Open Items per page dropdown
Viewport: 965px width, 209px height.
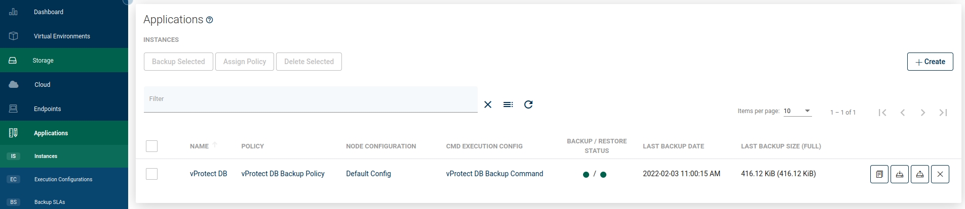[x=797, y=111]
